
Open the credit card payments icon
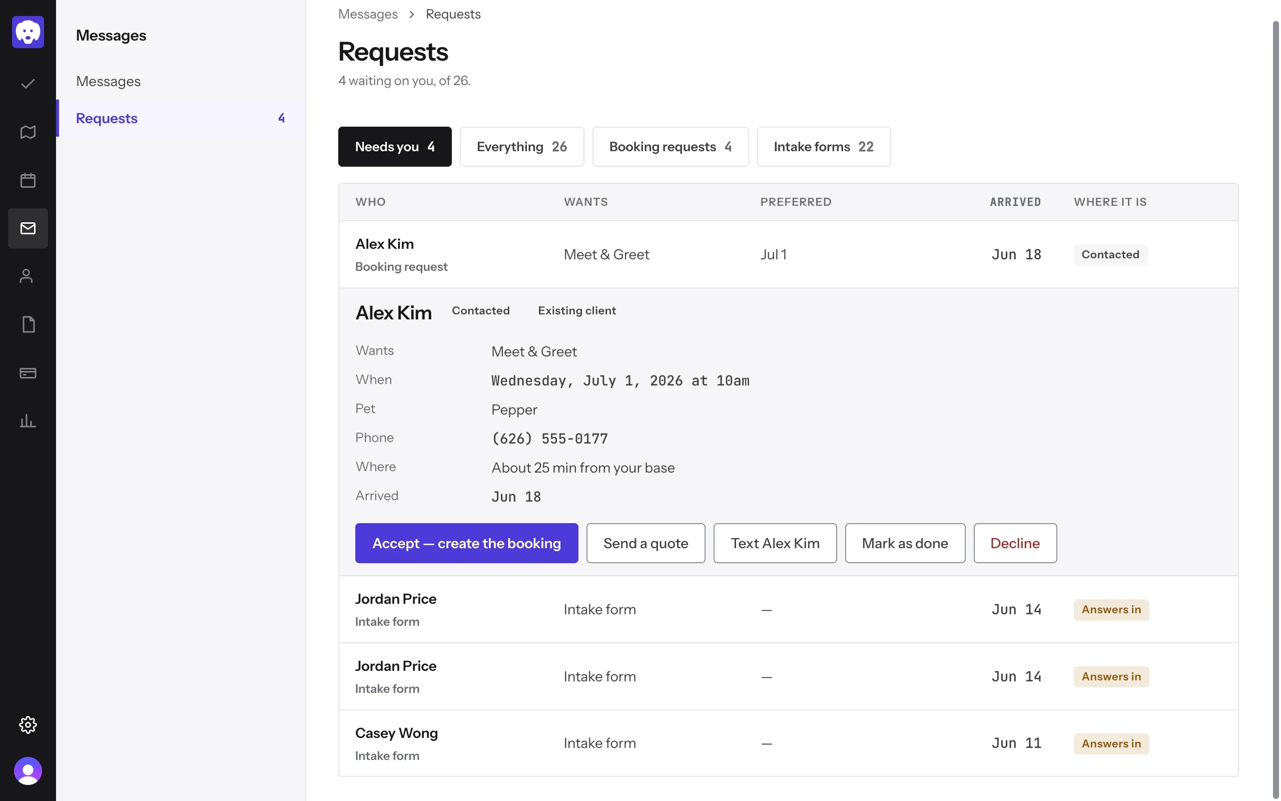28,373
